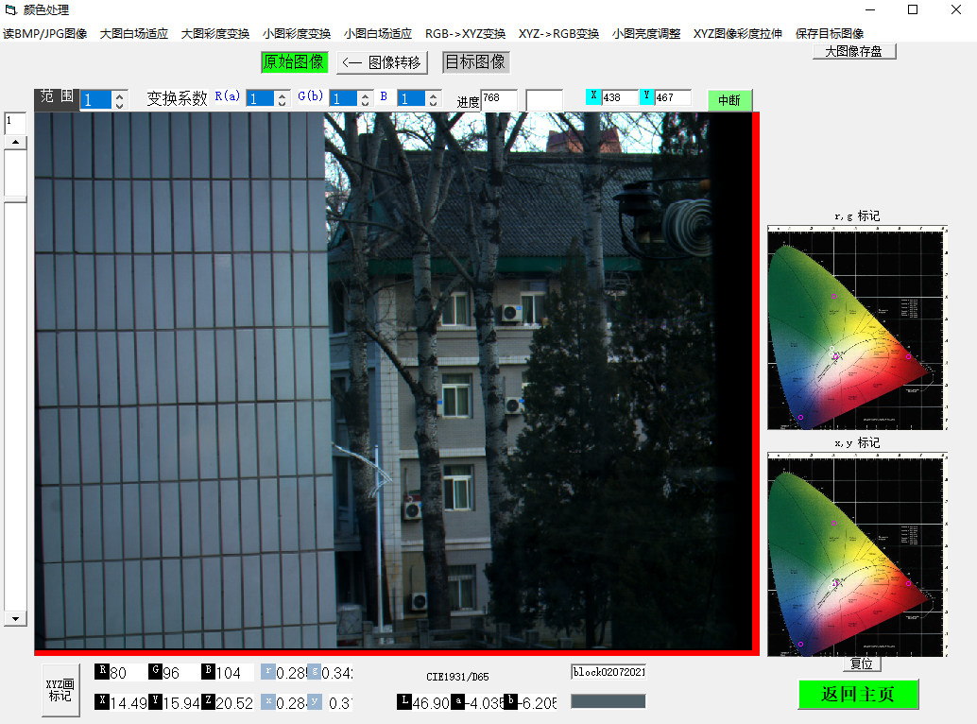Click the B coefficient spinner field
This screenshot has width=977, height=724.
(x=411, y=98)
